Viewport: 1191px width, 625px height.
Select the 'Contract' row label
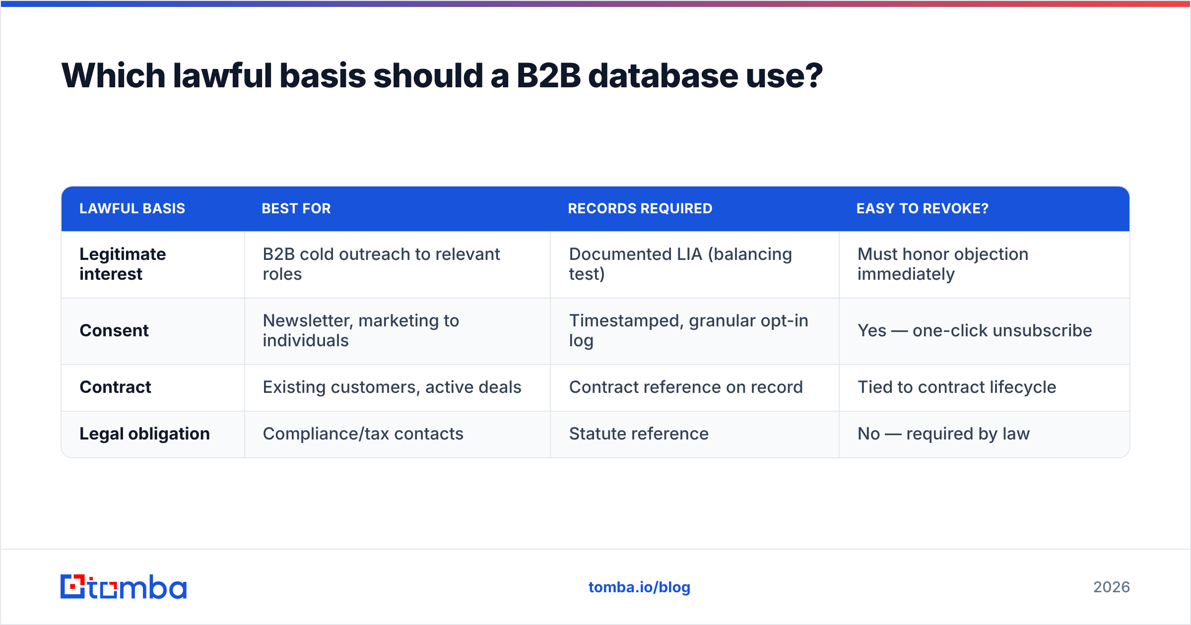pyautogui.click(x=115, y=387)
